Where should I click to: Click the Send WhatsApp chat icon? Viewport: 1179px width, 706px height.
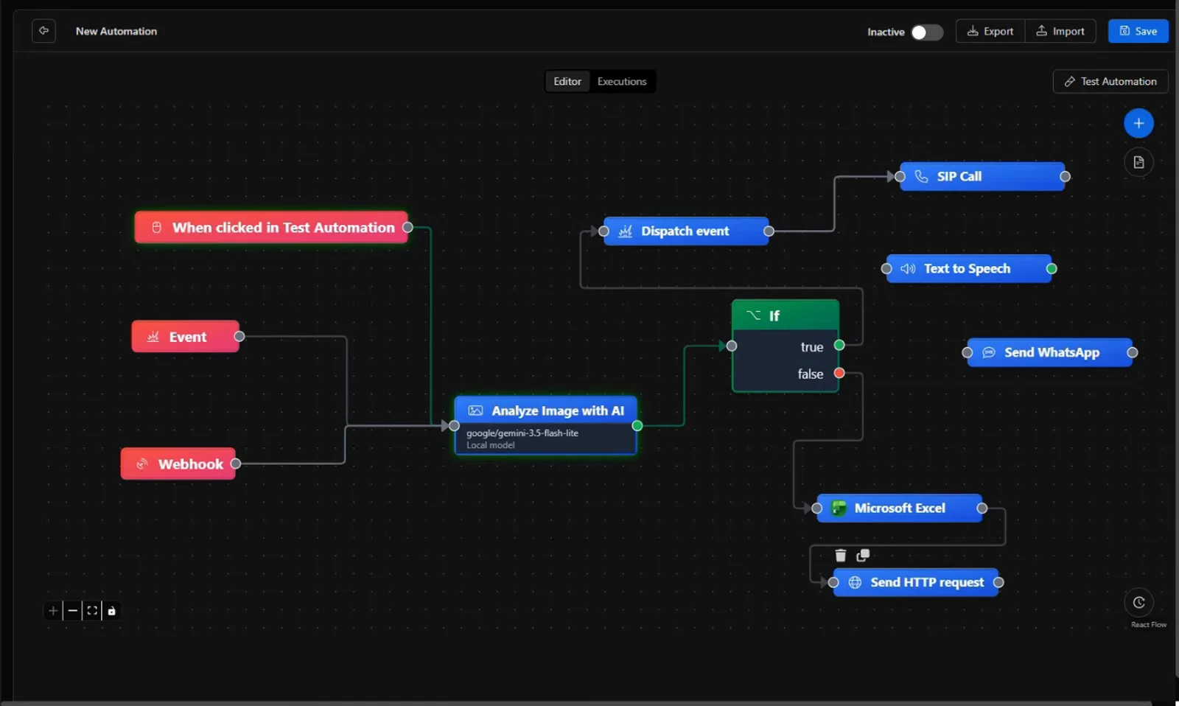pyautogui.click(x=989, y=352)
